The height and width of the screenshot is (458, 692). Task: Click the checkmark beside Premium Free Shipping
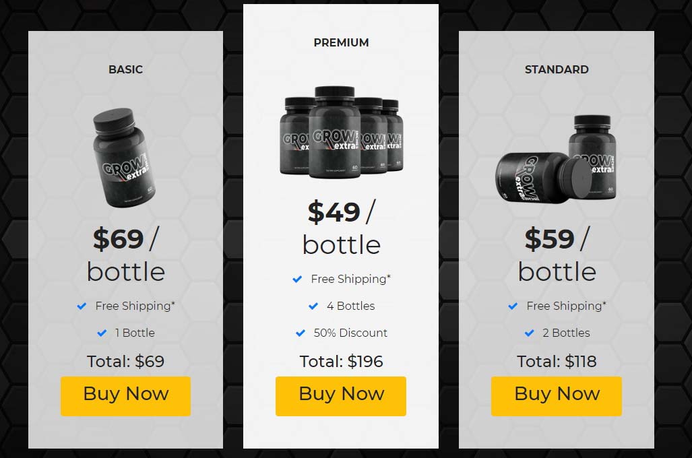click(297, 279)
